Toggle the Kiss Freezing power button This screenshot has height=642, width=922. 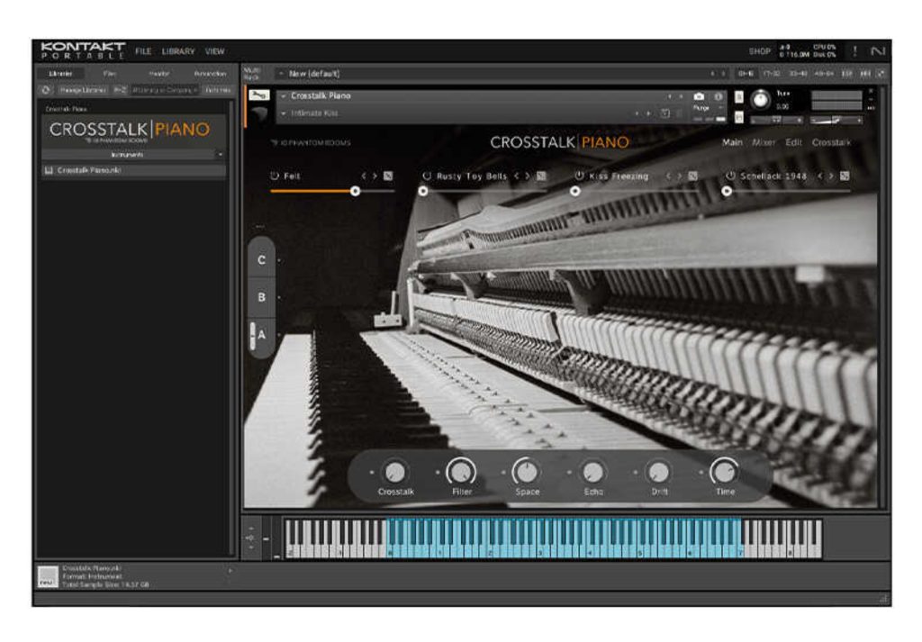pos(579,176)
